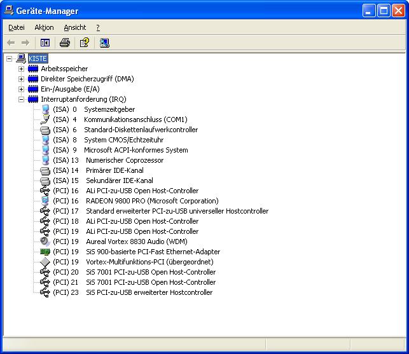This screenshot has width=409, height=354.
Task: Select Standard-Diskettenlaufwerkcontroller row text
Action: point(141,130)
